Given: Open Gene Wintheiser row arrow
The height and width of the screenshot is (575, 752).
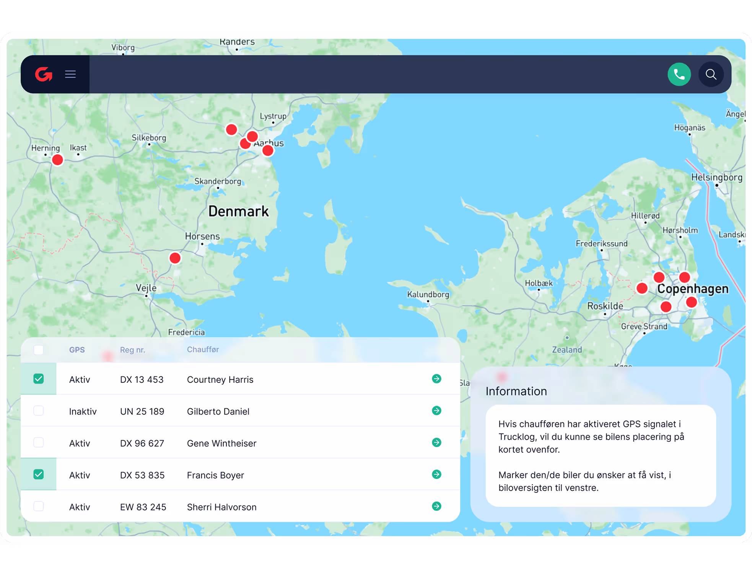Looking at the screenshot, I should click(x=436, y=443).
